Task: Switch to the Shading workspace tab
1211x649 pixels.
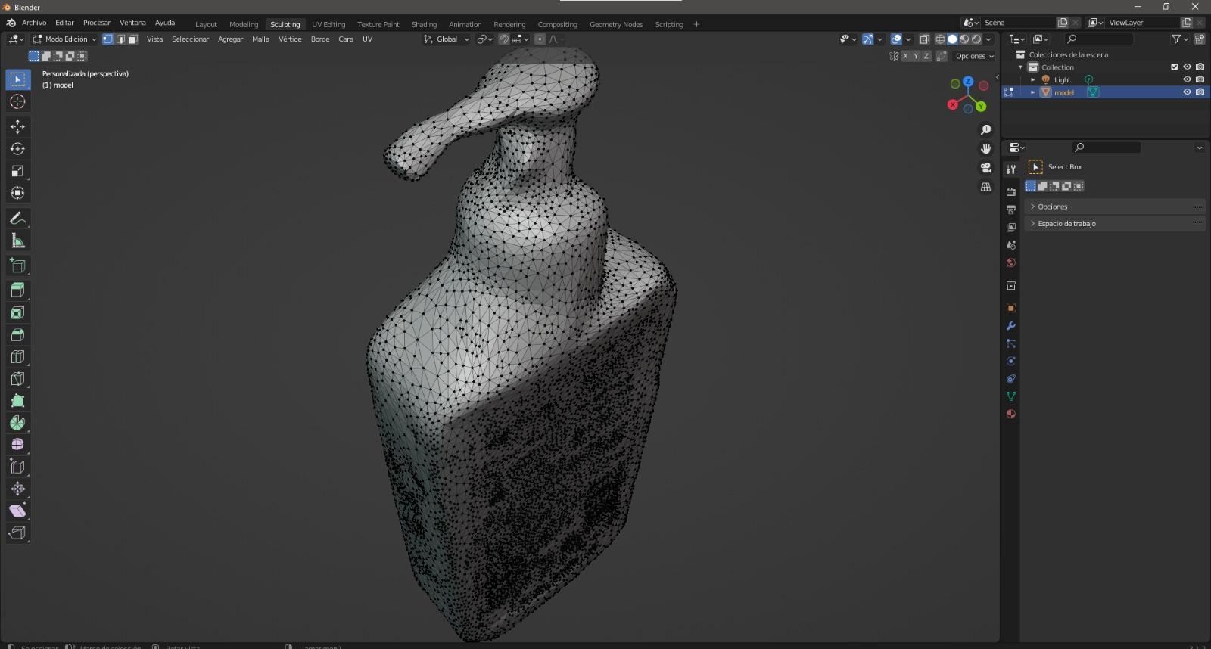Action: [424, 24]
